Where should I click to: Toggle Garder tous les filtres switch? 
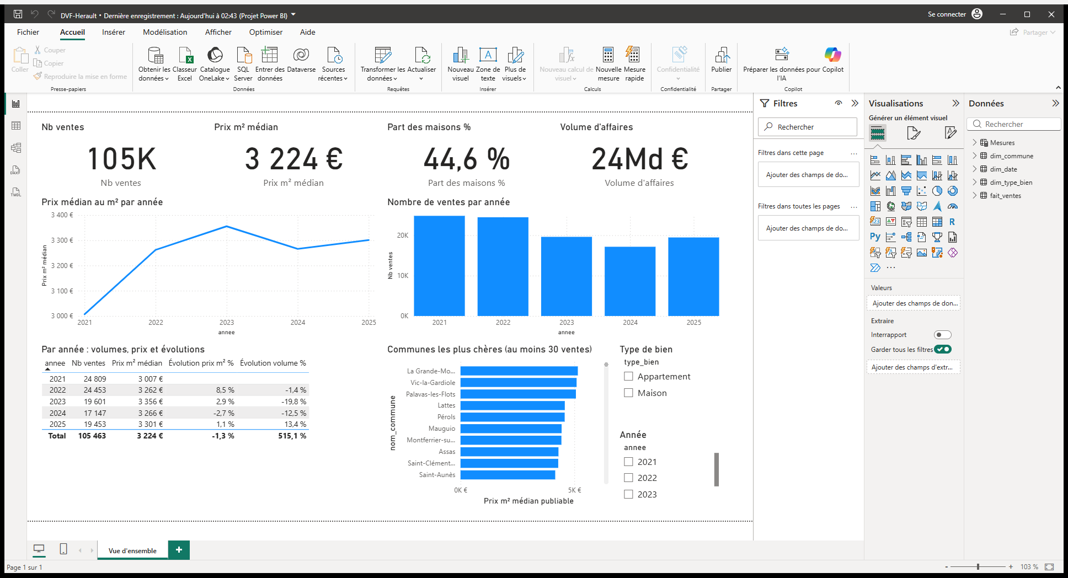943,349
